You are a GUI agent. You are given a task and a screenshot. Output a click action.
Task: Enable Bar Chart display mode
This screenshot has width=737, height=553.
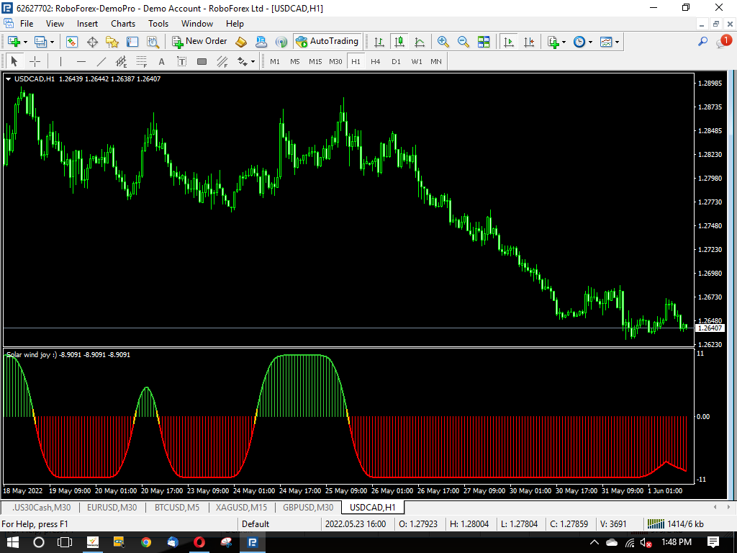(x=379, y=41)
